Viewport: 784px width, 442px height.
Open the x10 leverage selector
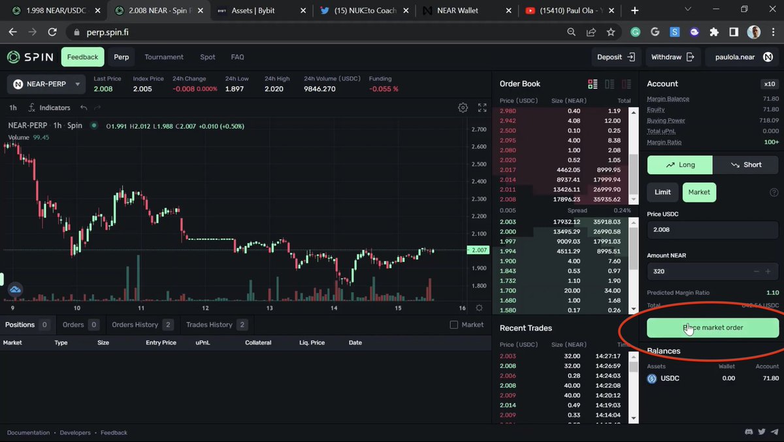[x=770, y=84]
